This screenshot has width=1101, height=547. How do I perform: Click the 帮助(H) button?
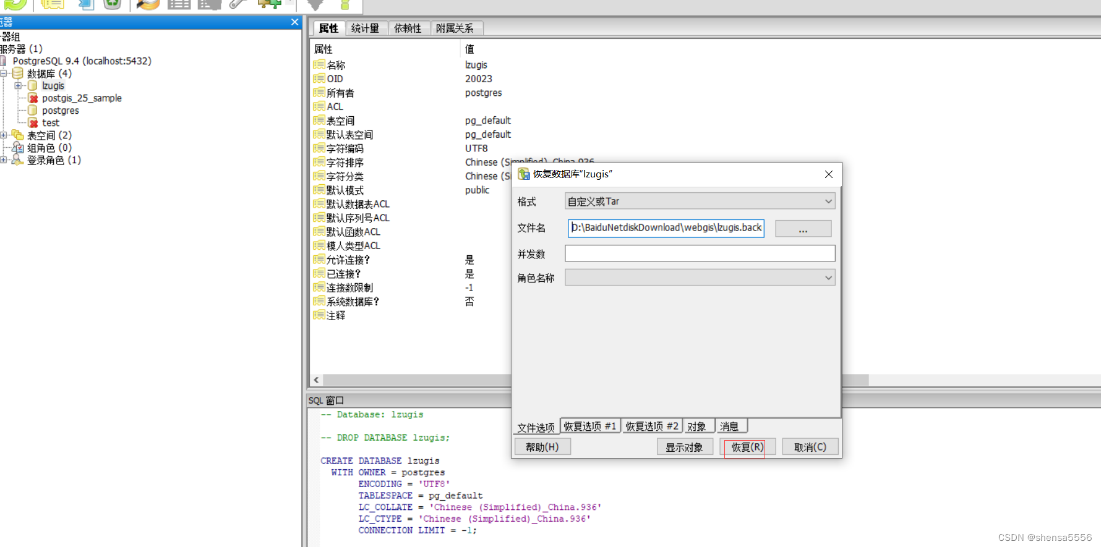click(542, 447)
